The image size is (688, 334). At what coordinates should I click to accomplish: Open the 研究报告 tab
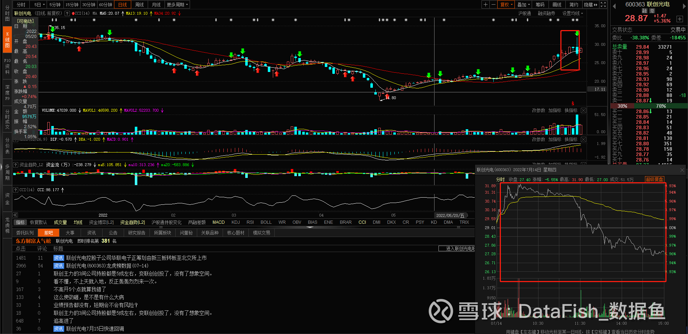click(x=137, y=233)
